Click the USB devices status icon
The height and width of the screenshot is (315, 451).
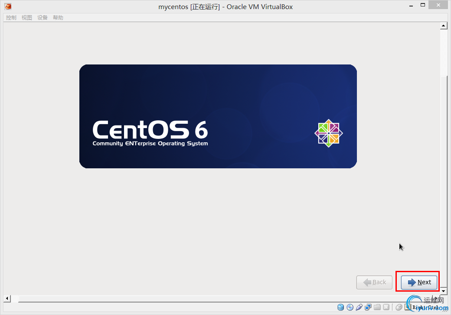tap(359, 307)
